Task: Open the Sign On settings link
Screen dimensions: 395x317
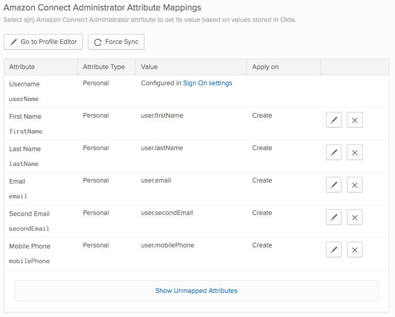Action: tap(207, 83)
